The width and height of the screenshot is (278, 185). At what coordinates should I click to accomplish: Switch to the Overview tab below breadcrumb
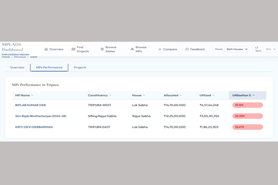(17, 68)
